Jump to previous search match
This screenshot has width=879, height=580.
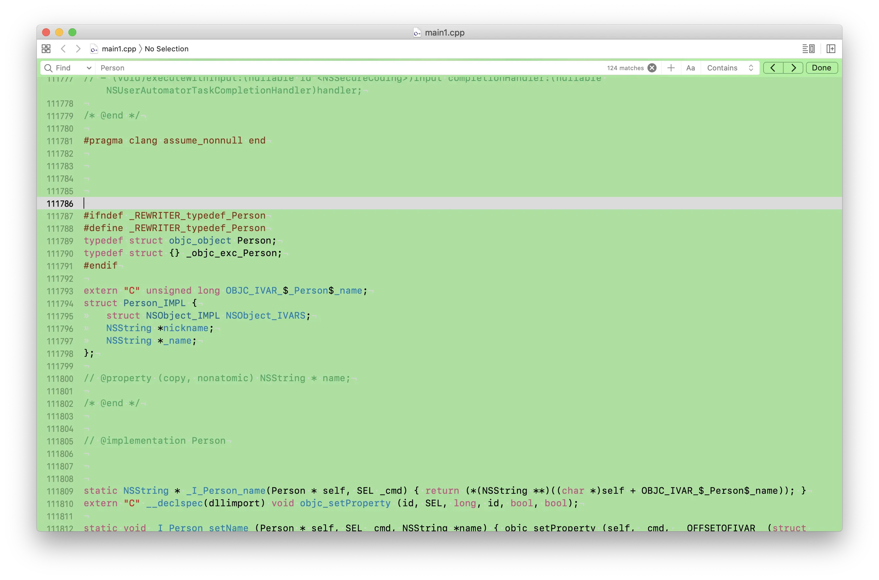773,68
